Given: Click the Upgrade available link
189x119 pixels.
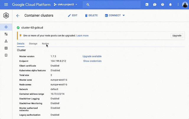Looking at the screenshot, I should point(92,56).
